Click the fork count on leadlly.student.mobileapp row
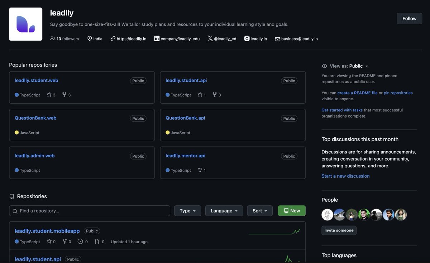The width and height of the screenshot is (430, 263). pyautogui.click(x=70, y=242)
